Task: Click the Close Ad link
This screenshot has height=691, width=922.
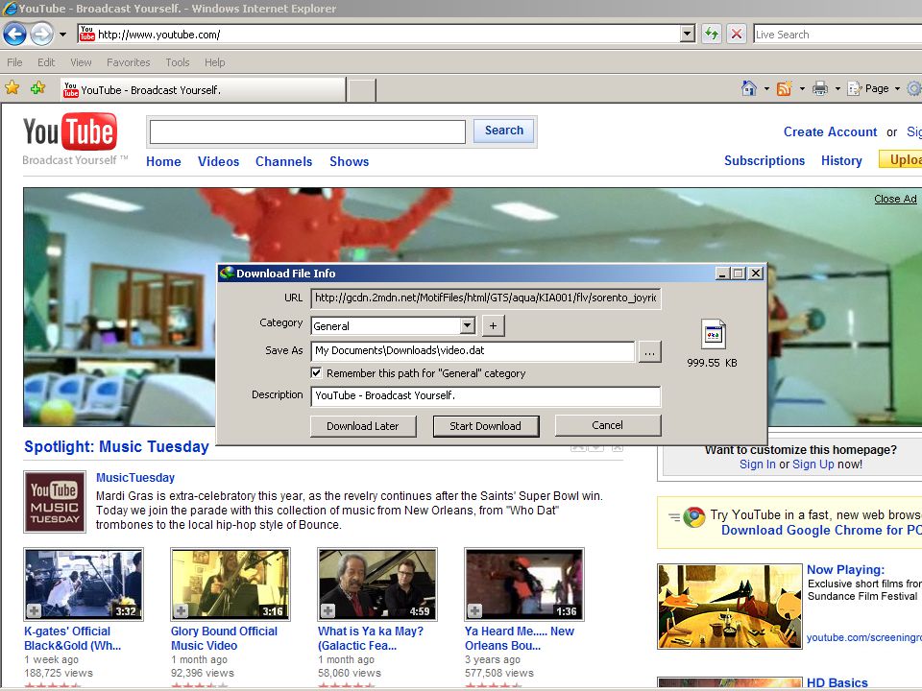Action: 895,199
